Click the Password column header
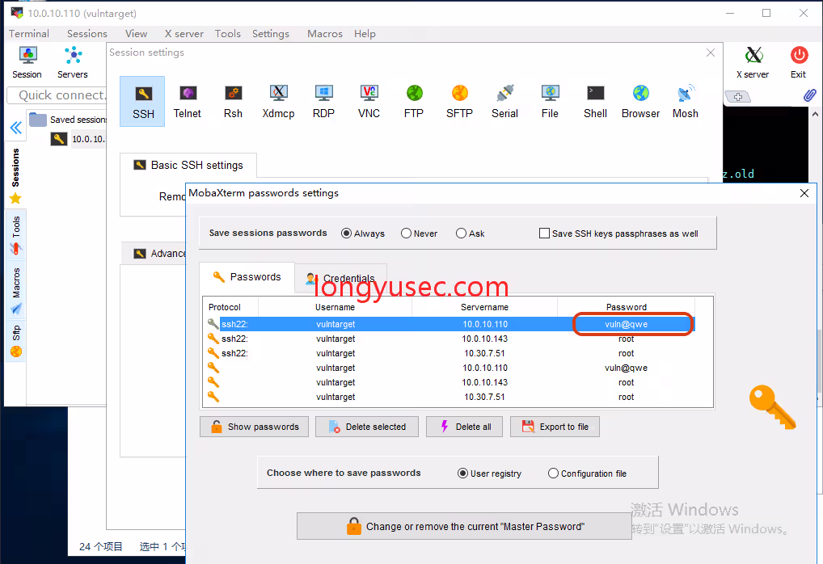This screenshot has width=823, height=564. point(627,307)
